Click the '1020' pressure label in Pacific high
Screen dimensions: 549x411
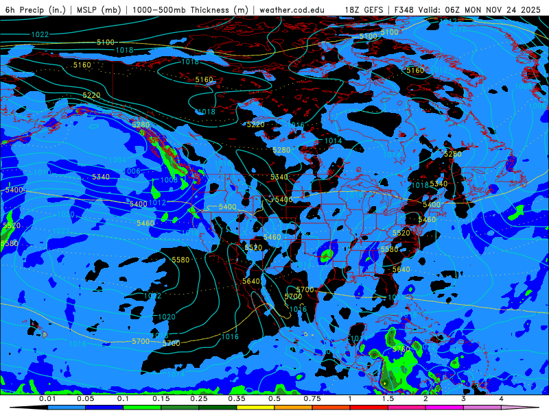(167, 317)
